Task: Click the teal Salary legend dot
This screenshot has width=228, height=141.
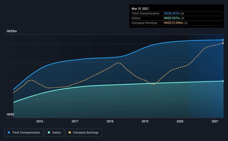Action: (x=49, y=132)
